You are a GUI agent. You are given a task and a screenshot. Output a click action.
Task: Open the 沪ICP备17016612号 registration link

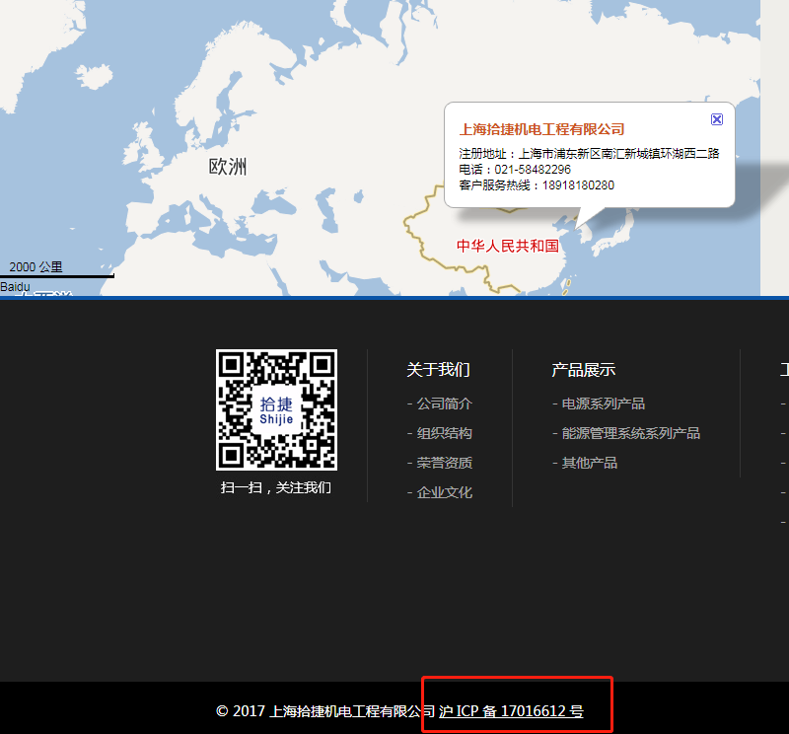click(x=511, y=709)
